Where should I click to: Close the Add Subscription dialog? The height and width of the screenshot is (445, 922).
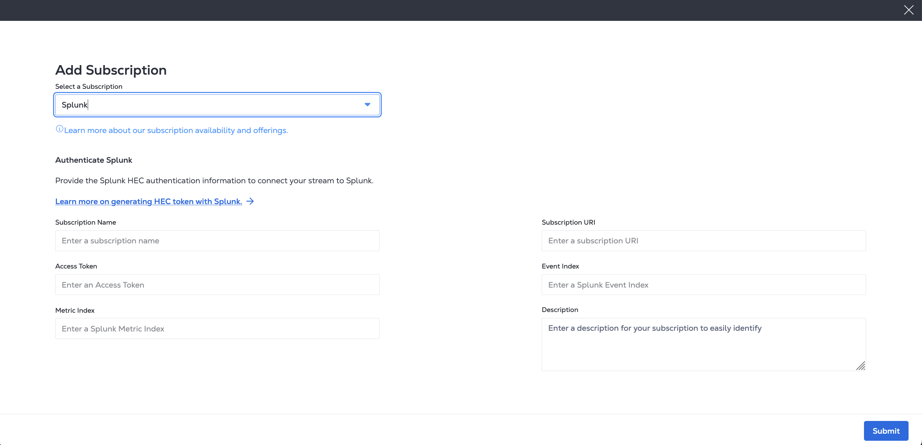tap(909, 10)
